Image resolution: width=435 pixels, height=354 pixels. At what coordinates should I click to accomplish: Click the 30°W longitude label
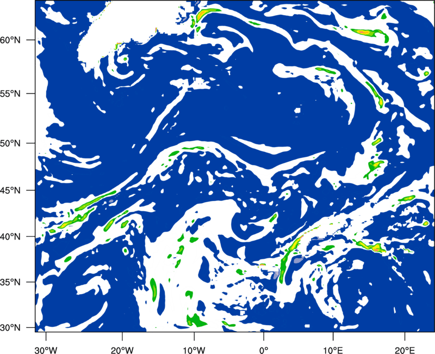coord(46,350)
